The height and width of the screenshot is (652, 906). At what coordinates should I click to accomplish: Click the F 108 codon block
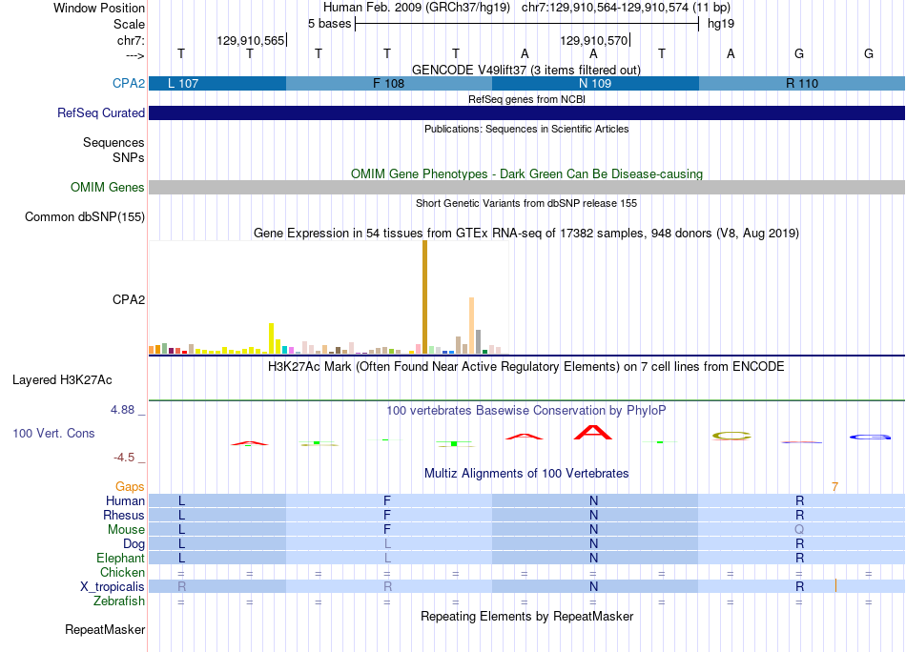(x=389, y=83)
